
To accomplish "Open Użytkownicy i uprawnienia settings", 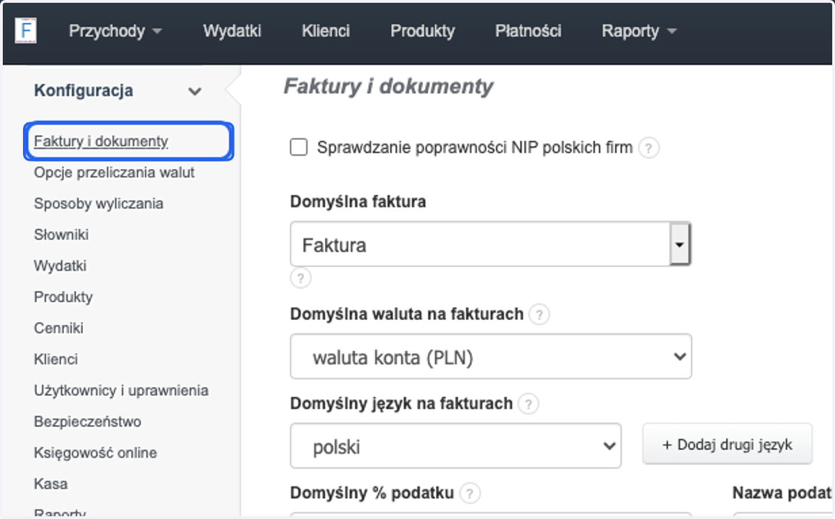I will 121,390.
